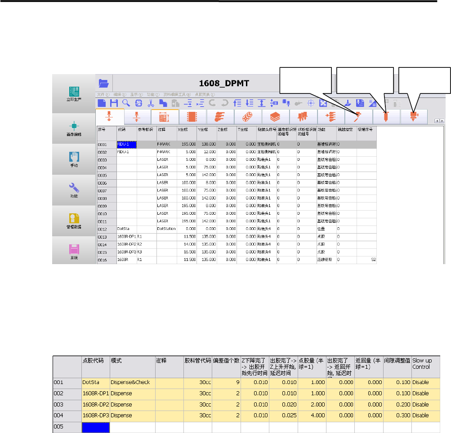Viewport: 451px width, 433px height.
Task: Undo with the left curved arrow icon
Action: 212,103
